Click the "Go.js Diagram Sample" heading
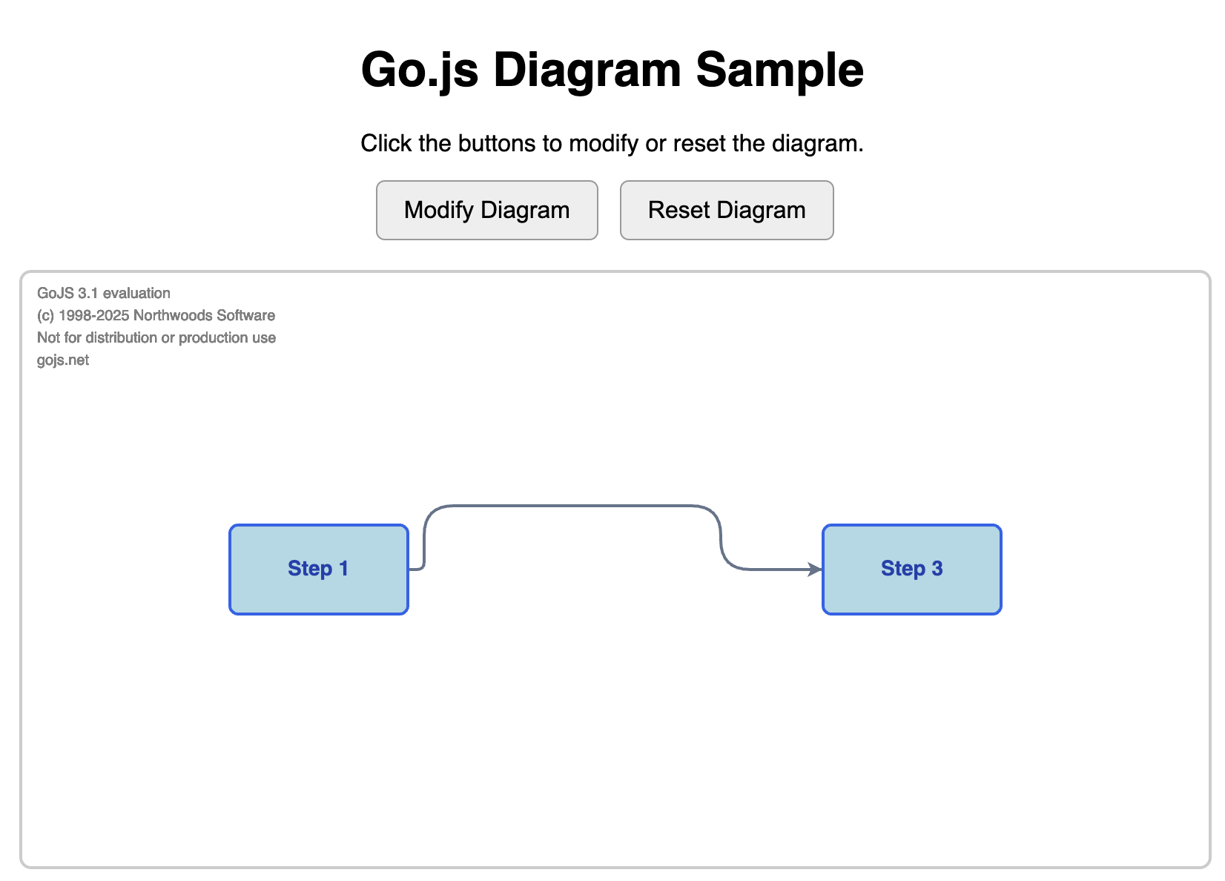 point(612,70)
